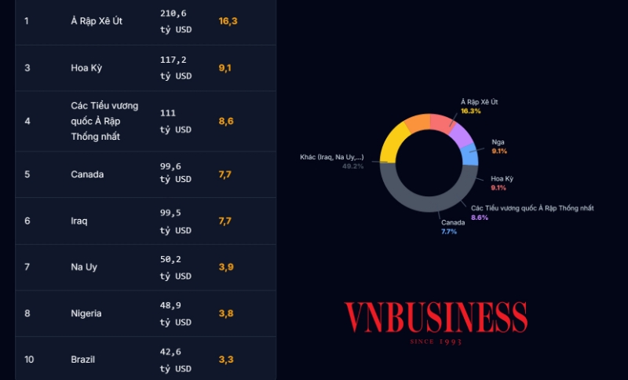This screenshot has height=380, width=628.
Task: Click the 210,6 tỷ USD value cell
Action: click(x=176, y=21)
